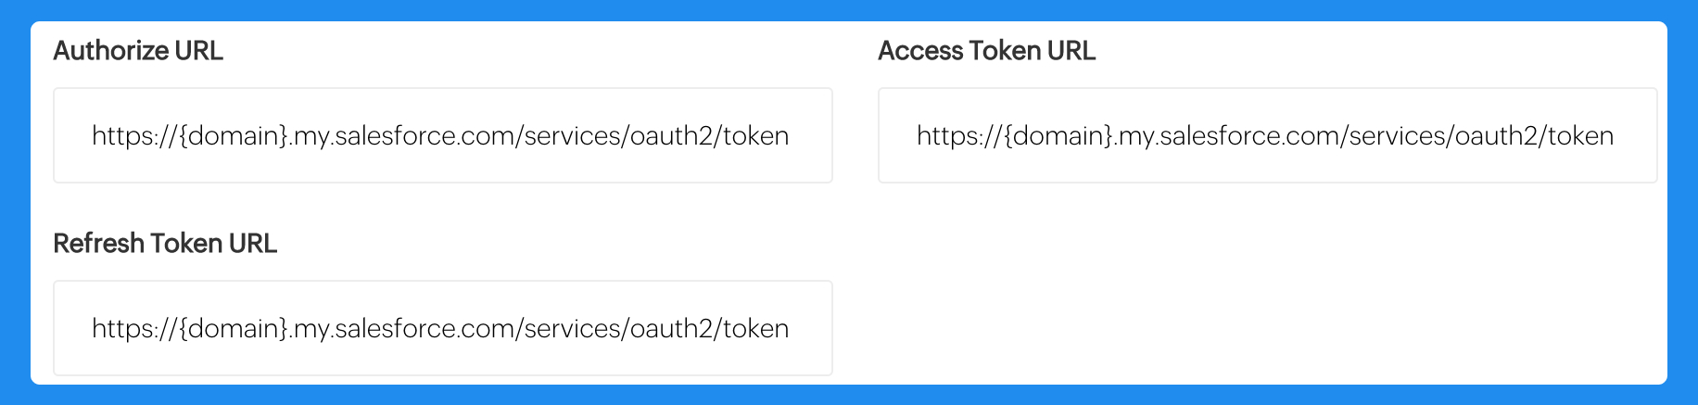
Task: Select the Refresh Token URL input field
Action: 442,328
